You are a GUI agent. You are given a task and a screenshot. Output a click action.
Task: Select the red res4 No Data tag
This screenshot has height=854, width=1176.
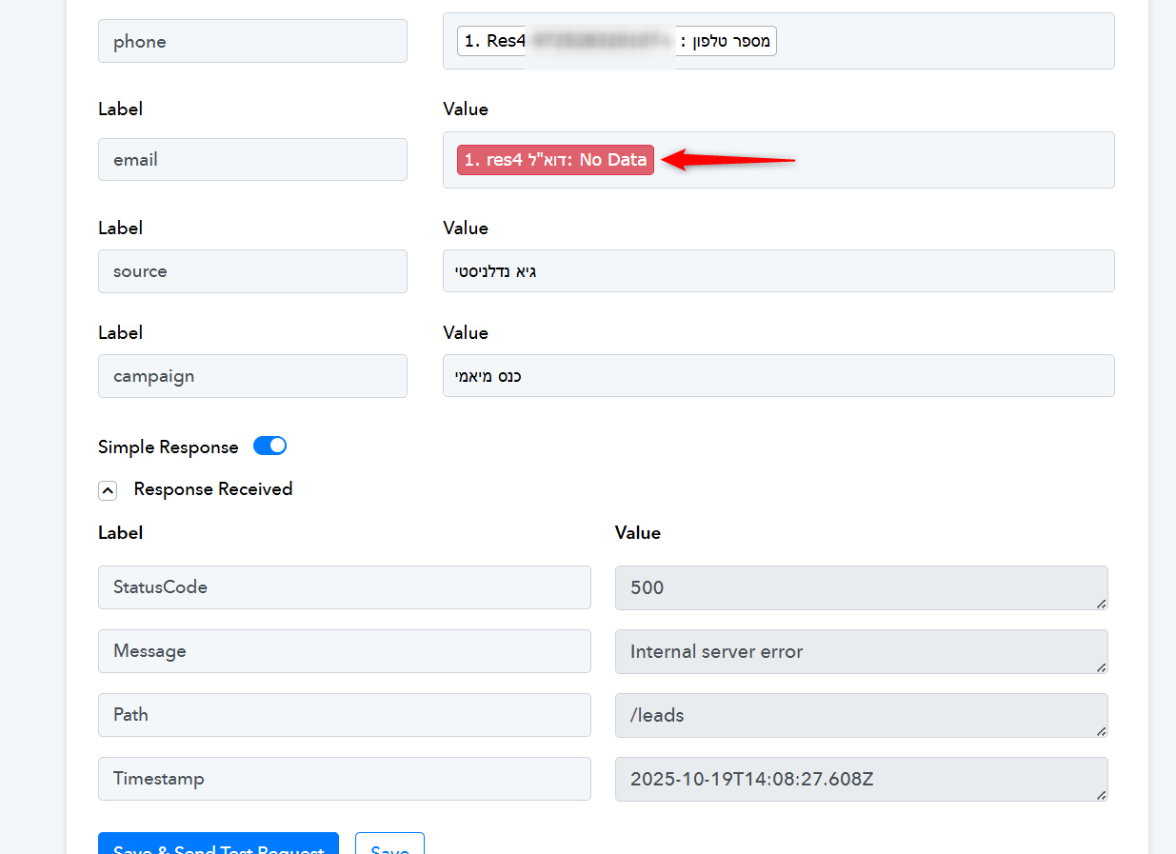[x=555, y=160]
